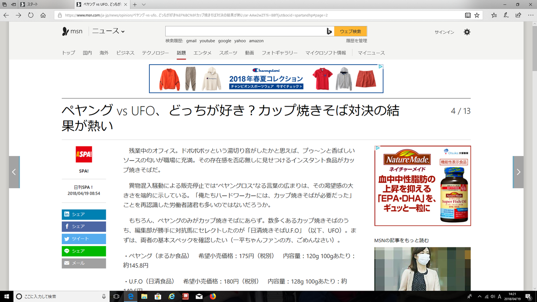
Task: Click the msn logo
Action: (x=72, y=31)
